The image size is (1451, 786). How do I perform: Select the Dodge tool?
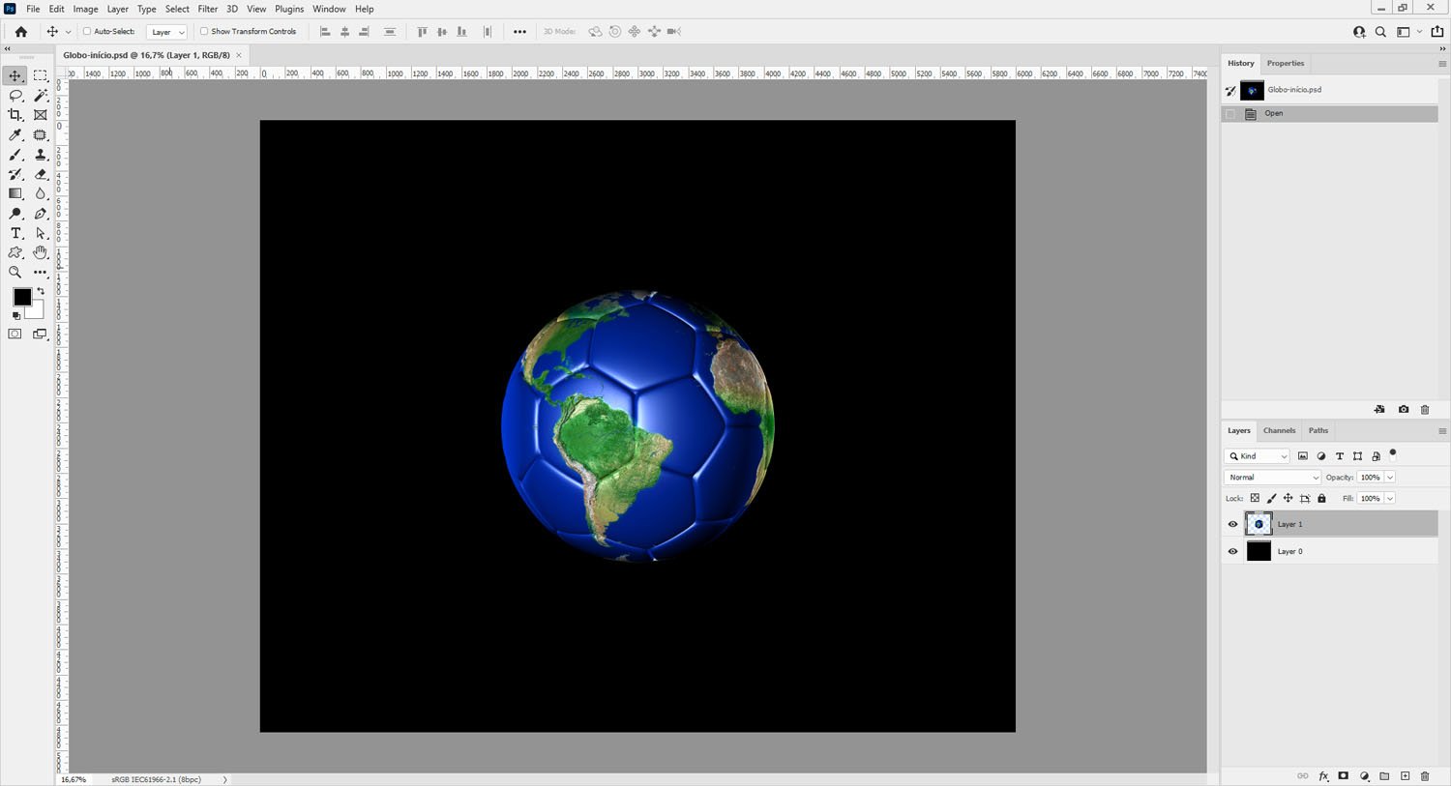pyautogui.click(x=15, y=214)
